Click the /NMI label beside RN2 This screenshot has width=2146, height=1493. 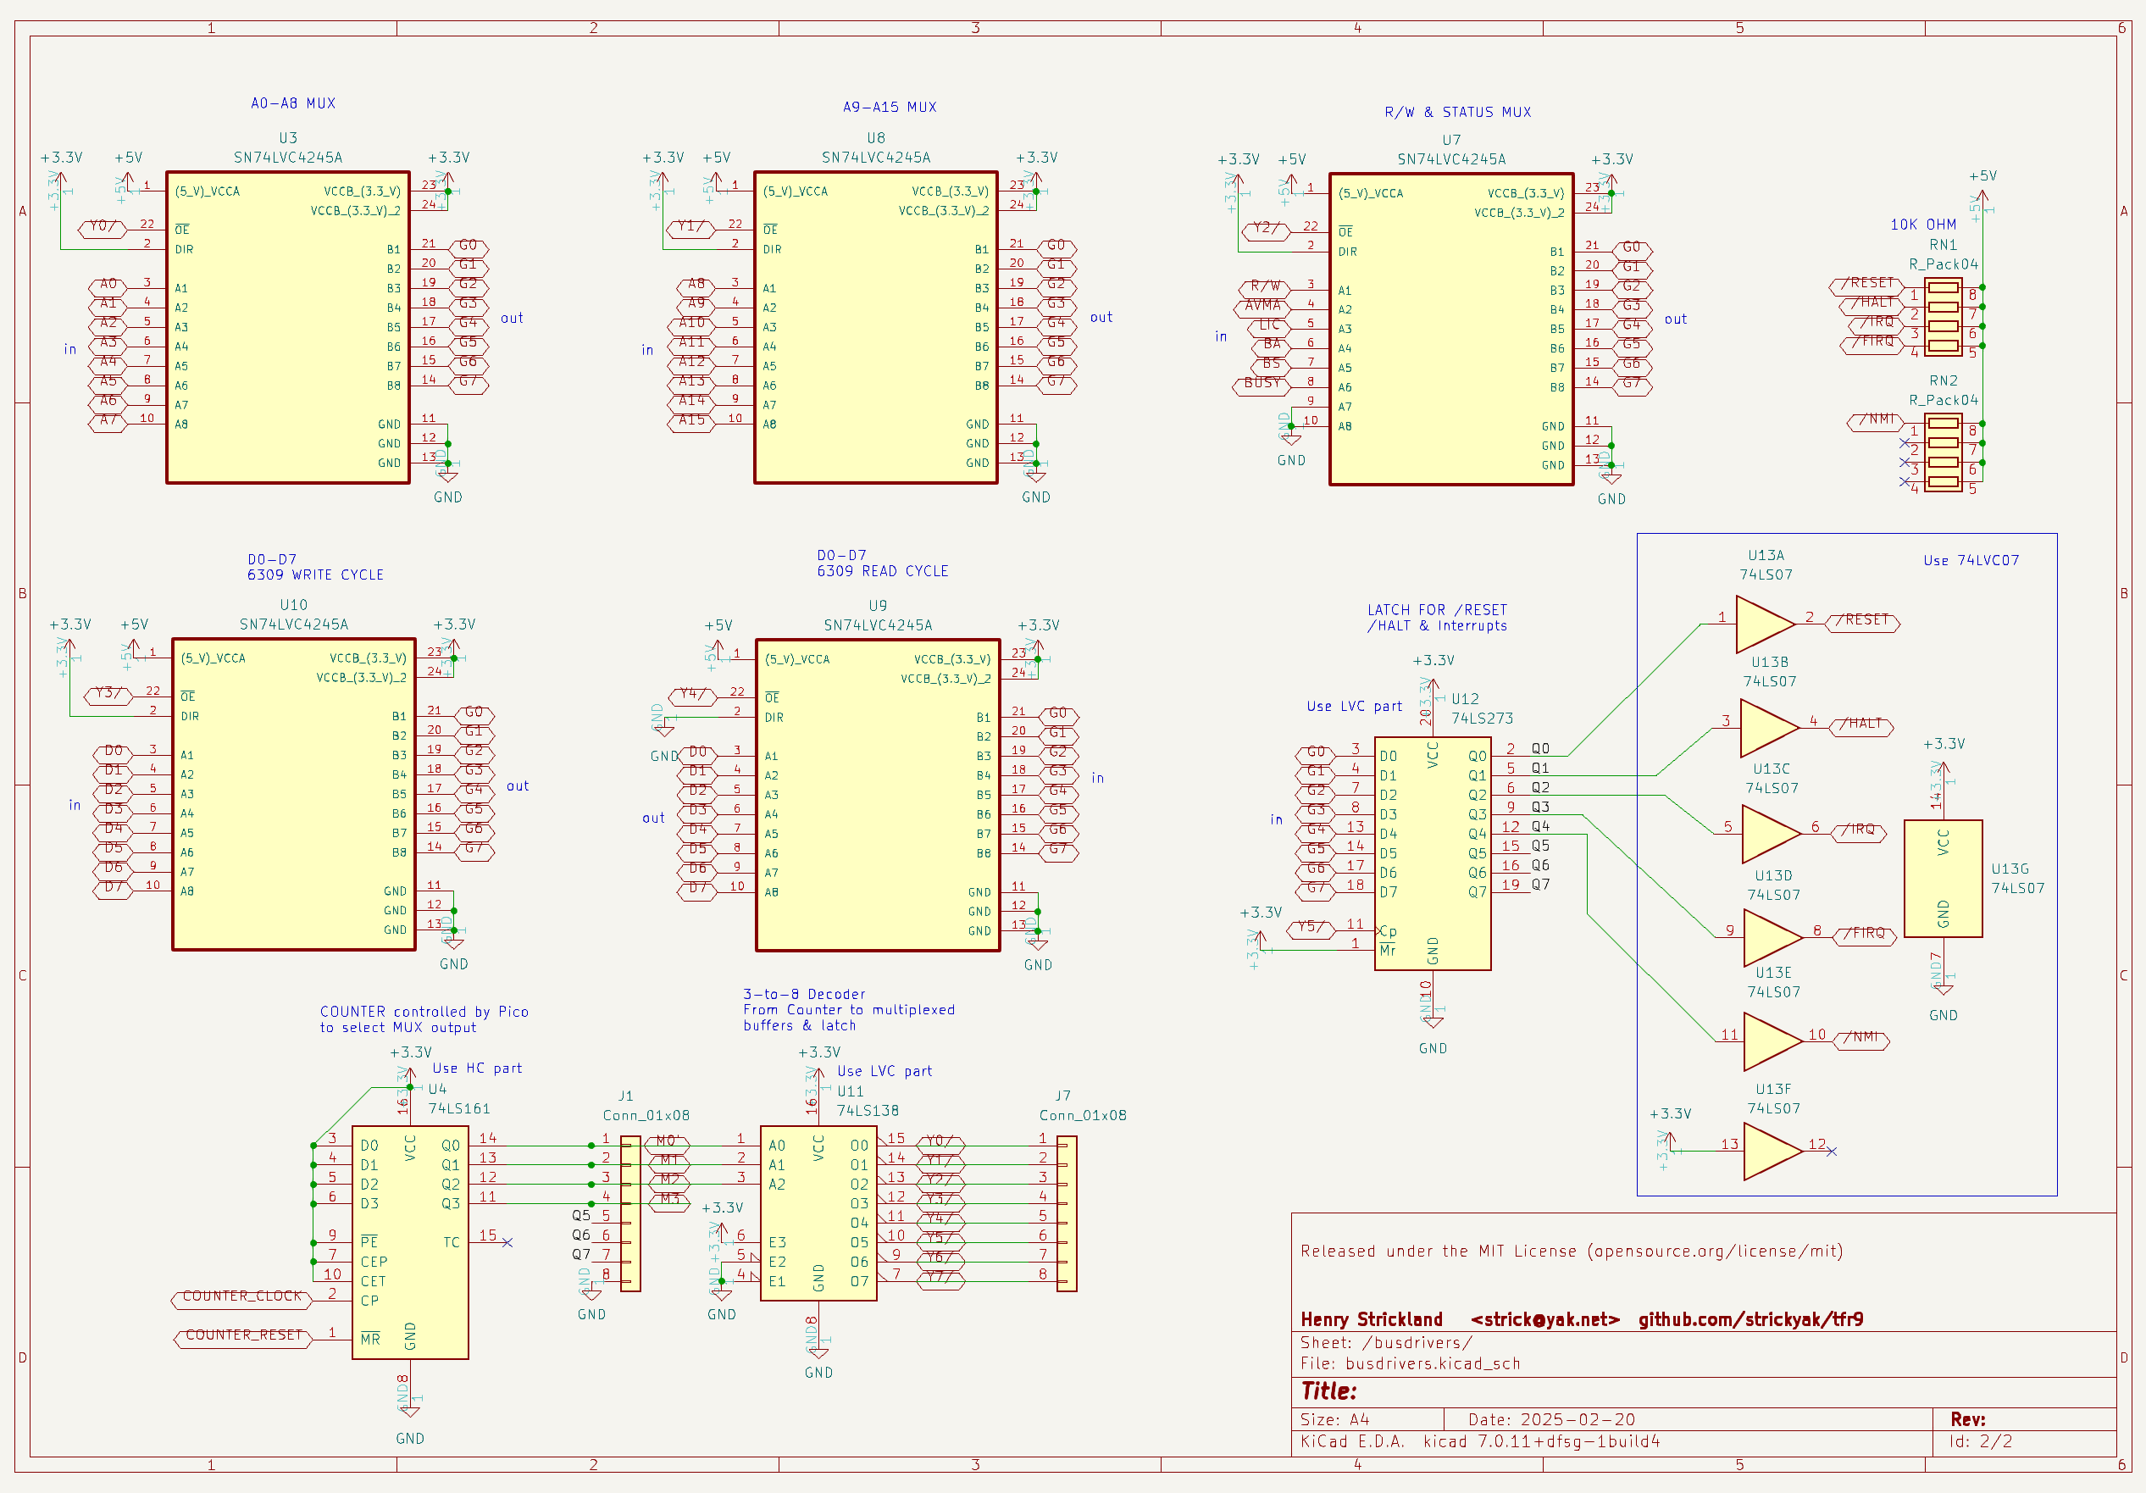(x=1876, y=423)
